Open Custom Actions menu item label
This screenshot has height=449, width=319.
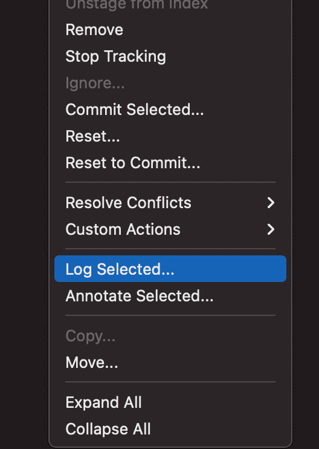(123, 229)
